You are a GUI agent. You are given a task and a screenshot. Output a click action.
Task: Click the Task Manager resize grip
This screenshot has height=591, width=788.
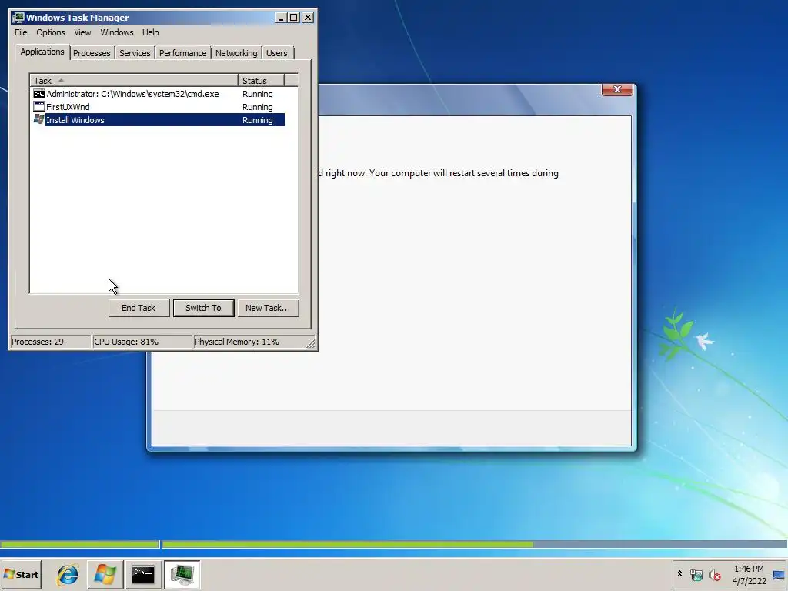(311, 343)
